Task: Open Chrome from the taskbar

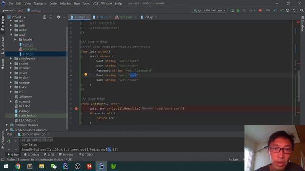Action: click(x=18, y=166)
